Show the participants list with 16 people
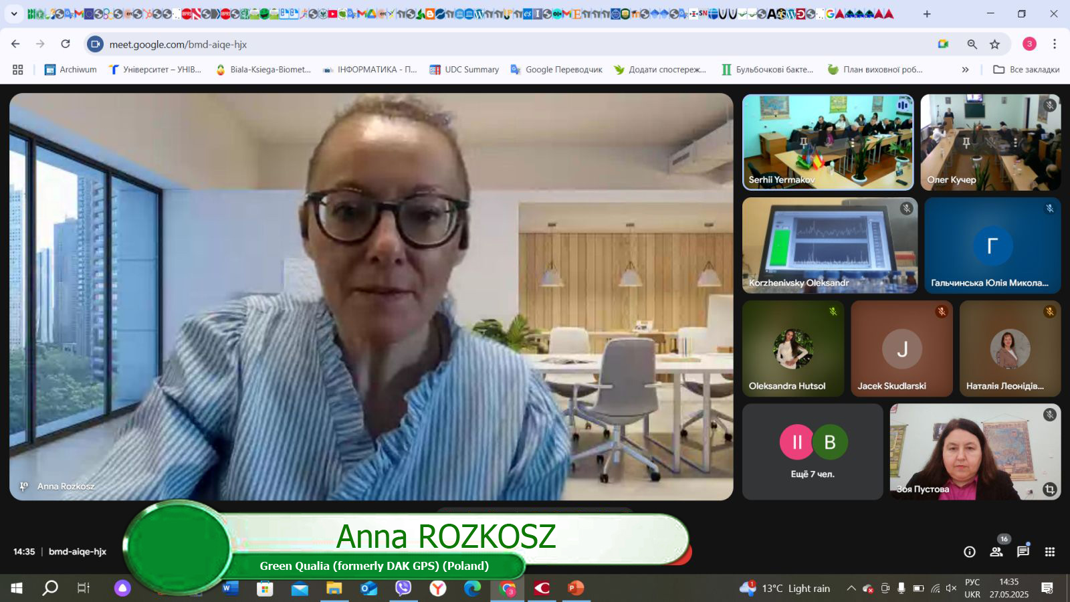The height and width of the screenshot is (602, 1070). [996, 552]
